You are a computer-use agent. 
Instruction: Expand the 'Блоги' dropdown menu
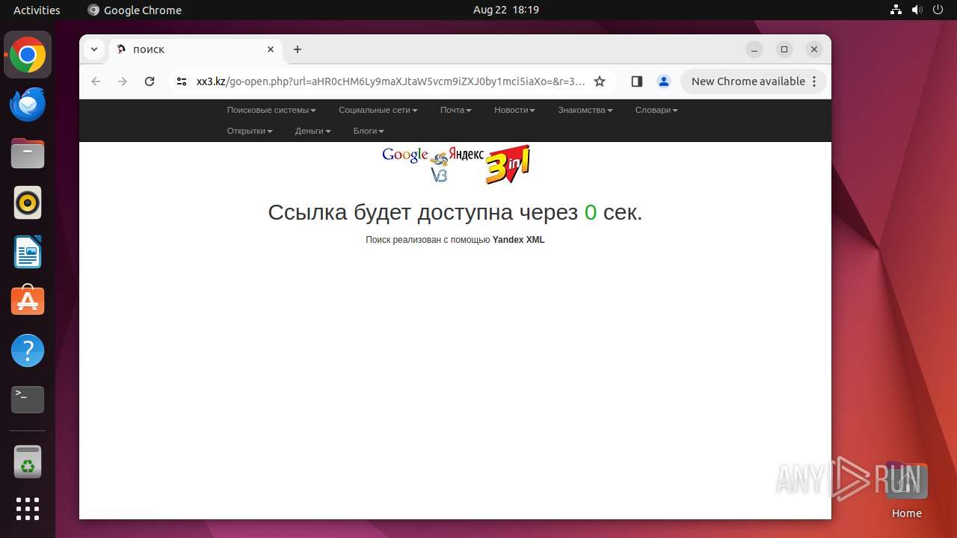pyautogui.click(x=369, y=131)
